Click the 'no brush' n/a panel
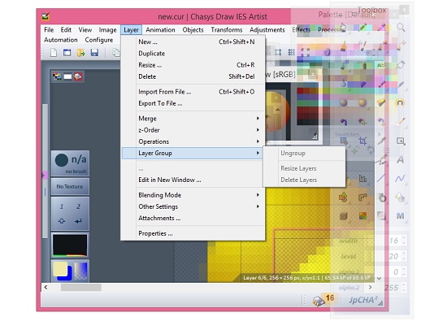447x321 pixels. [70, 163]
